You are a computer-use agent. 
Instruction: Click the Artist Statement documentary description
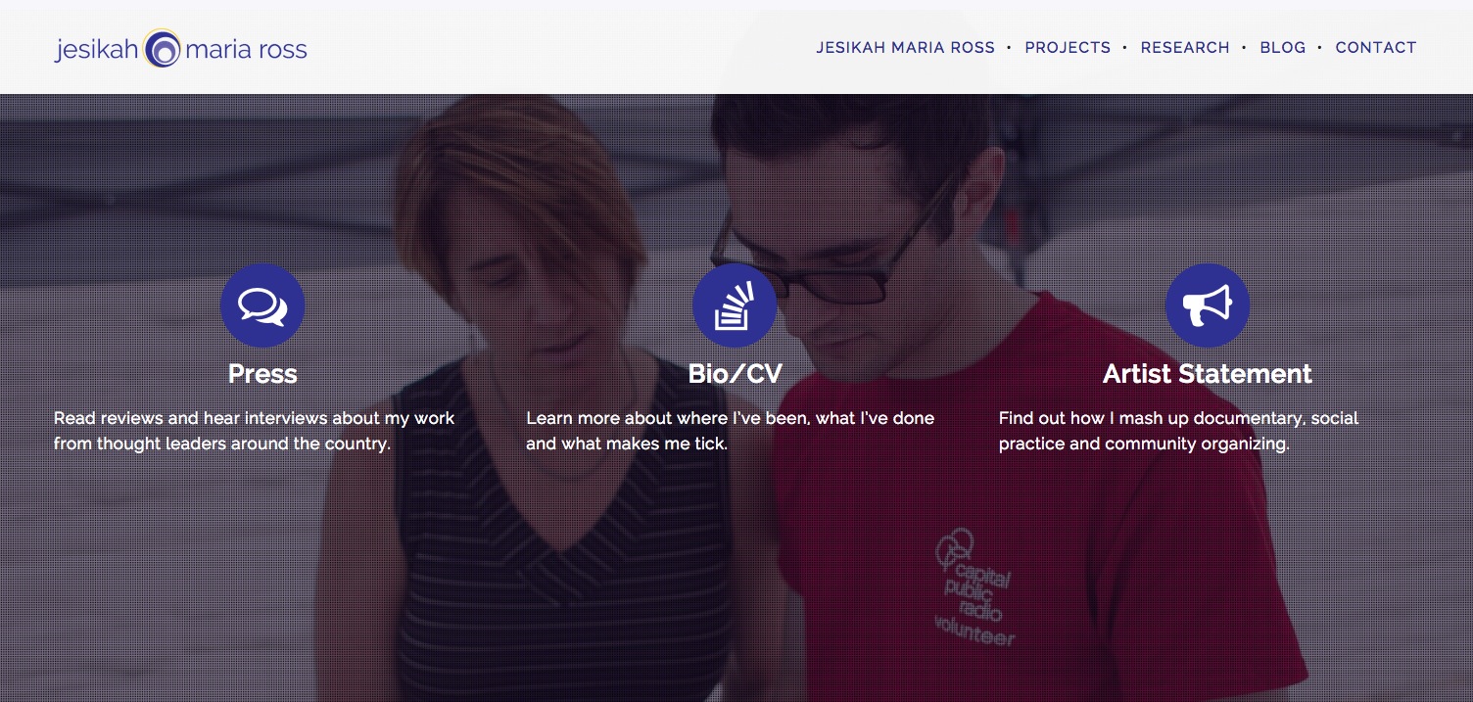pyautogui.click(x=1179, y=431)
